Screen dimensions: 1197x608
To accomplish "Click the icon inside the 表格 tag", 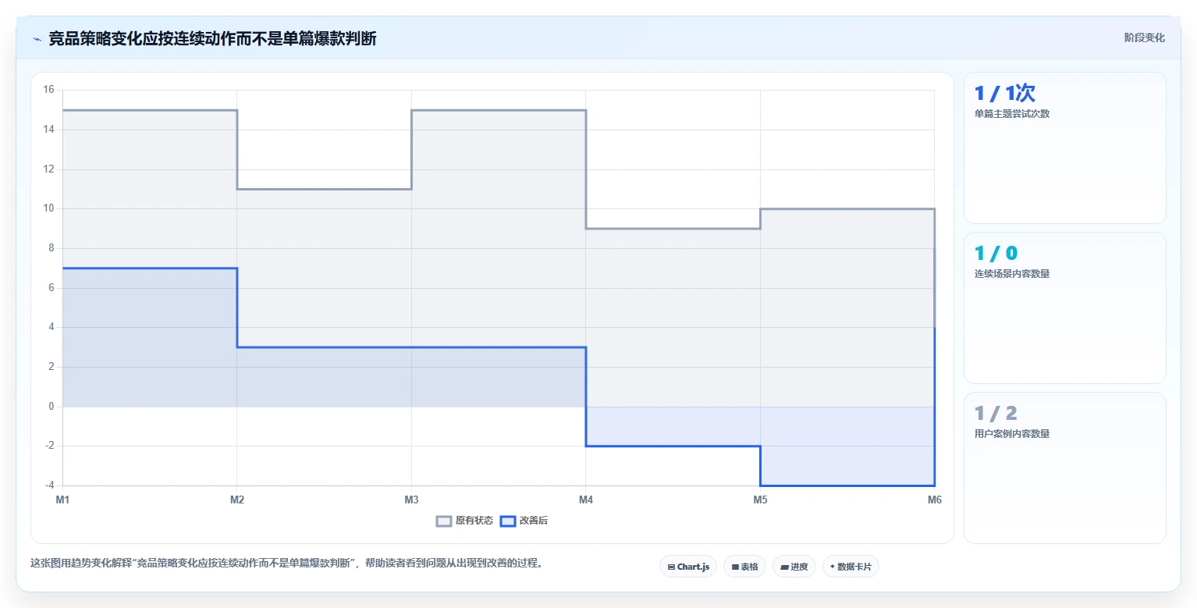I will pos(735,567).
